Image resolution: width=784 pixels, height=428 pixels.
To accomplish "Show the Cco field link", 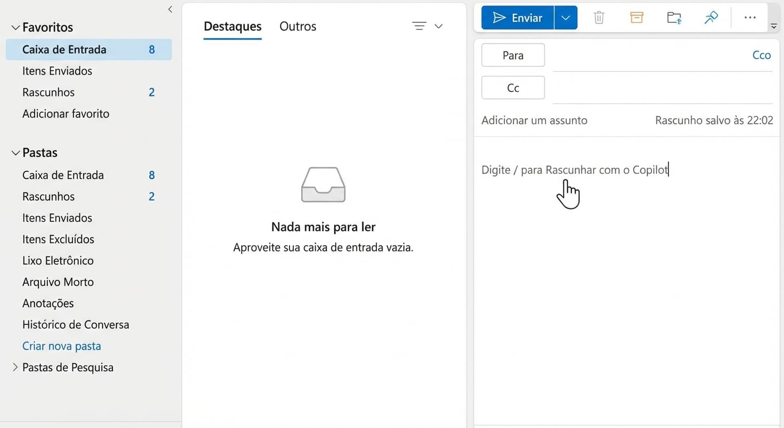I will coord(761,55).
